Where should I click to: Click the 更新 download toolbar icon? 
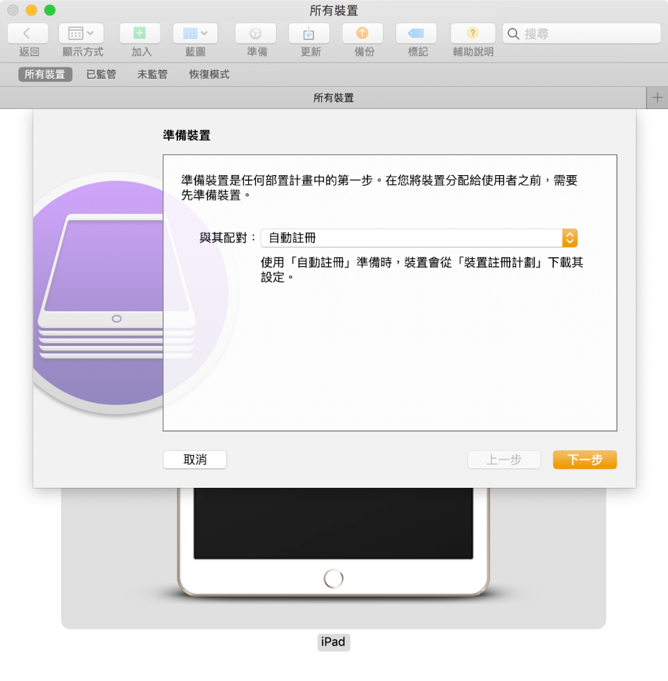click(x=309, y=33)
